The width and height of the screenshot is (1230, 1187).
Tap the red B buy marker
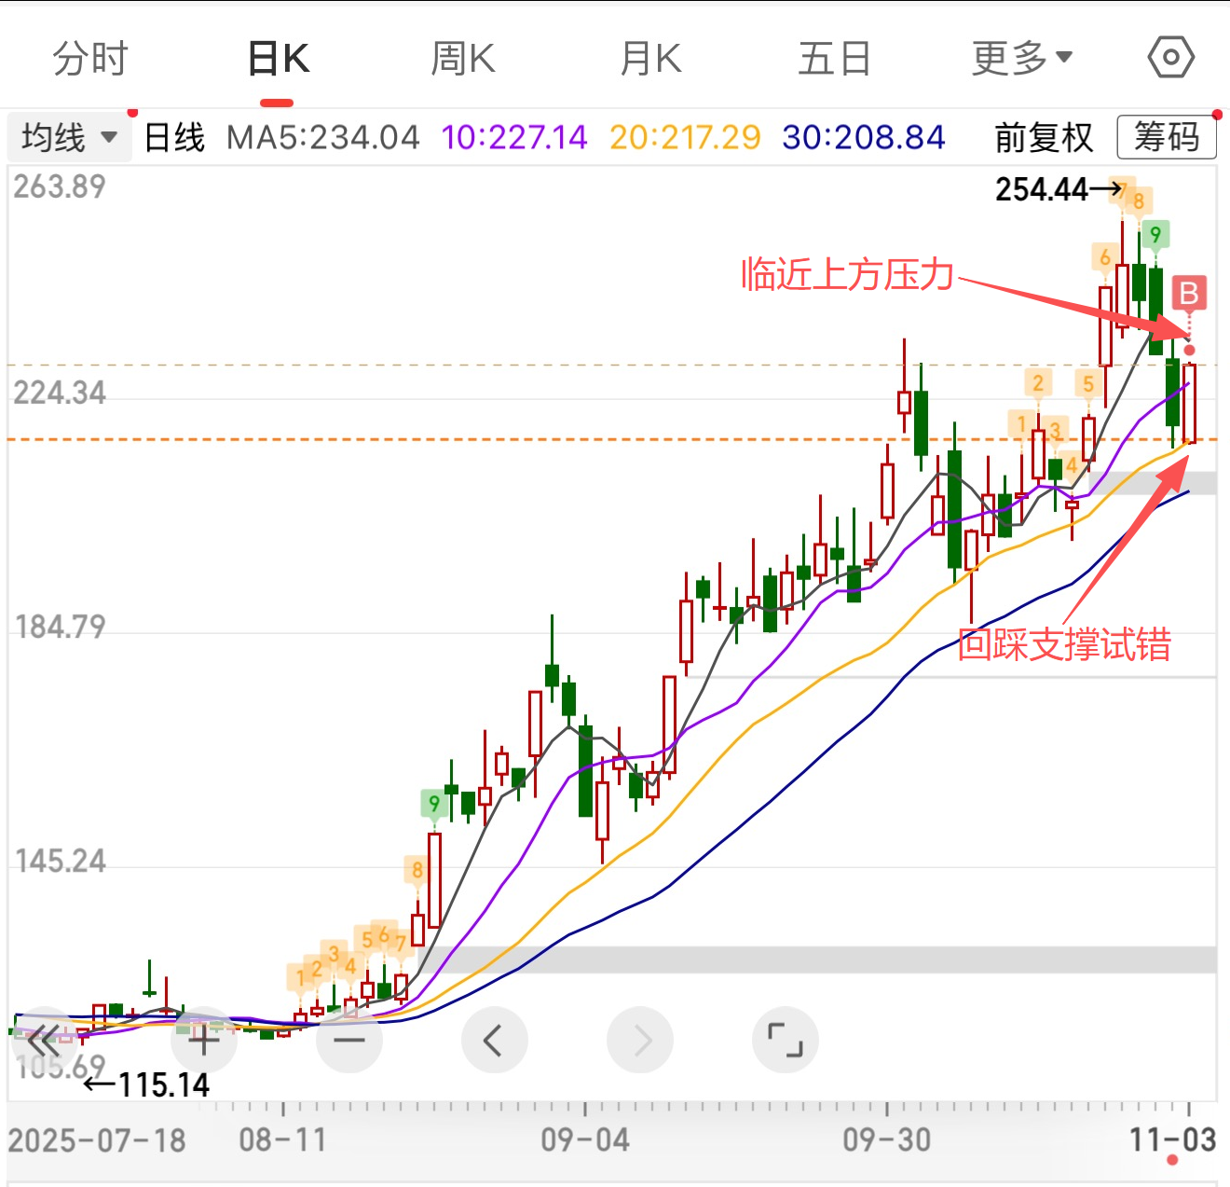1189,294
